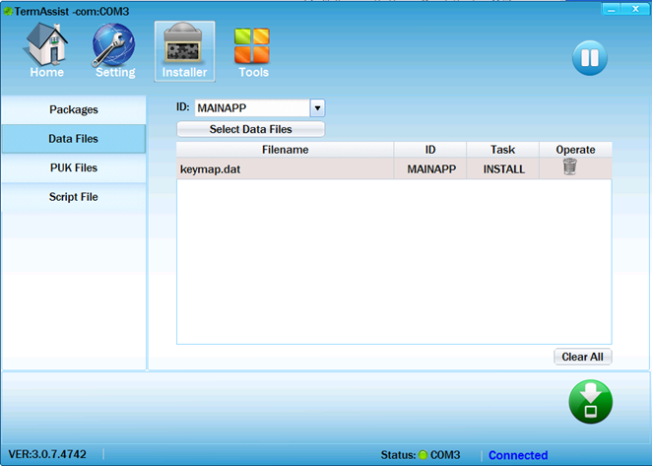The height and width of the screenshot is (466, 652).
Task: Switch to the Script File tab
Action: [x=74, y=197]
